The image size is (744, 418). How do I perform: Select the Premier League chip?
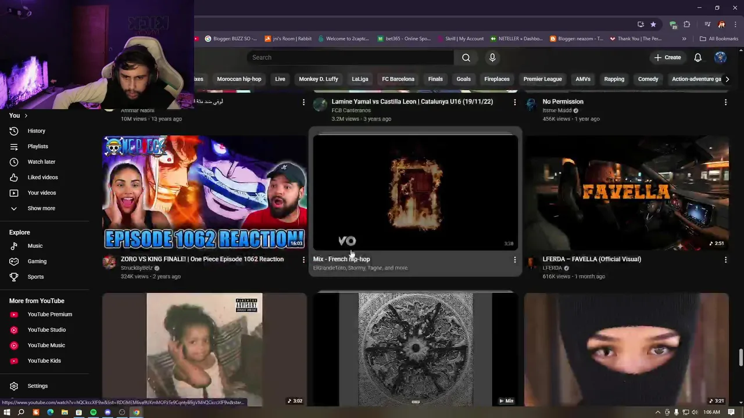pyautogui.click(x=542, y=79)
